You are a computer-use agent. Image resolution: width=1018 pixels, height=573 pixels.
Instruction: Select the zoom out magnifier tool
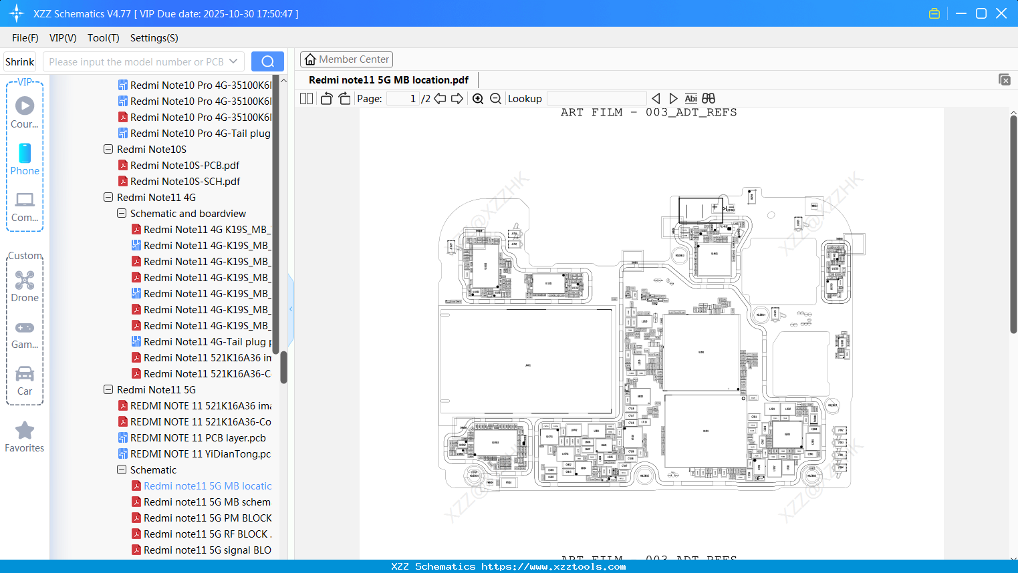tap(495, 98)
